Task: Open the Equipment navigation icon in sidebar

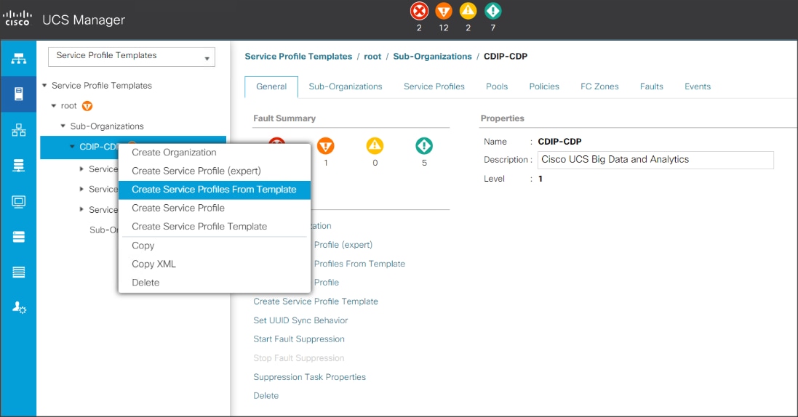Action: point(18,58)
